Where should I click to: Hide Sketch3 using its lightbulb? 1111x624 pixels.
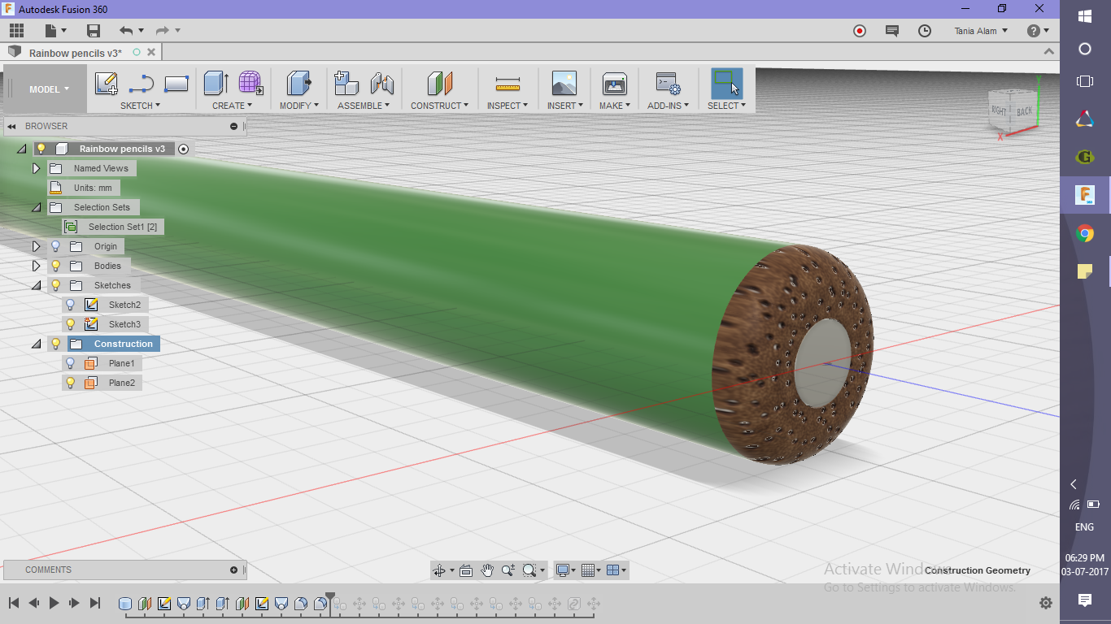click(71, 324)
